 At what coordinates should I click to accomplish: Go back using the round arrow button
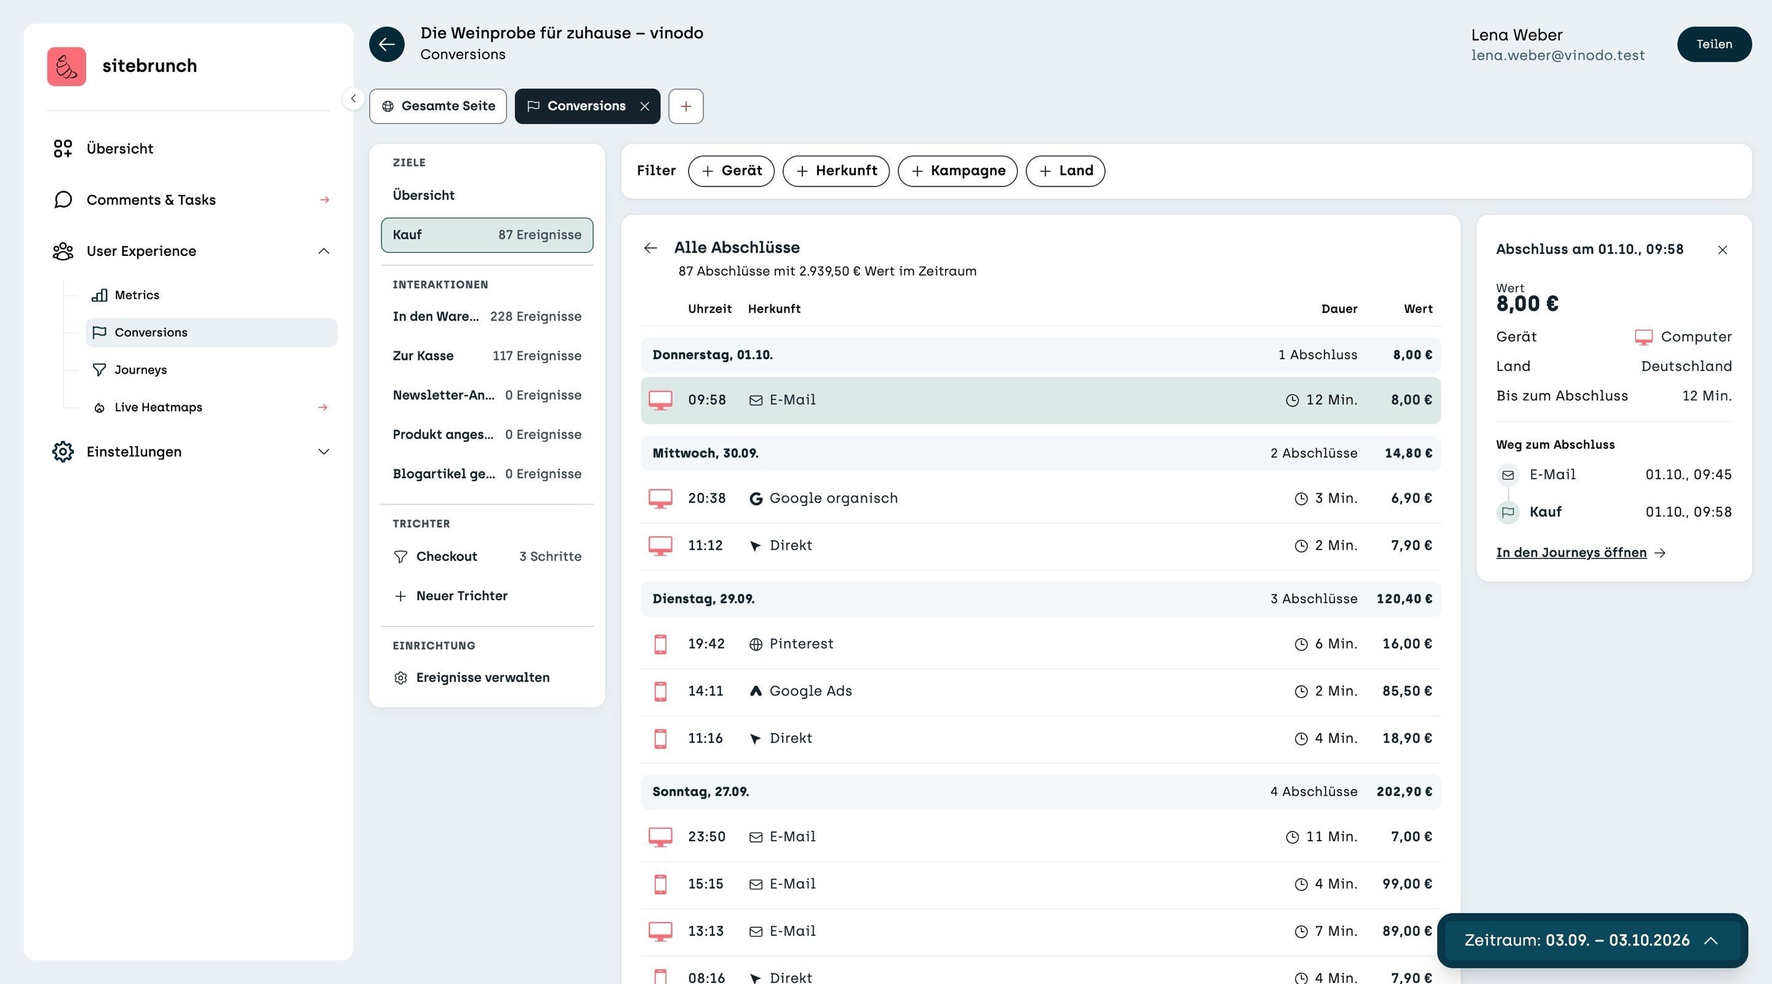pos(386,44)
